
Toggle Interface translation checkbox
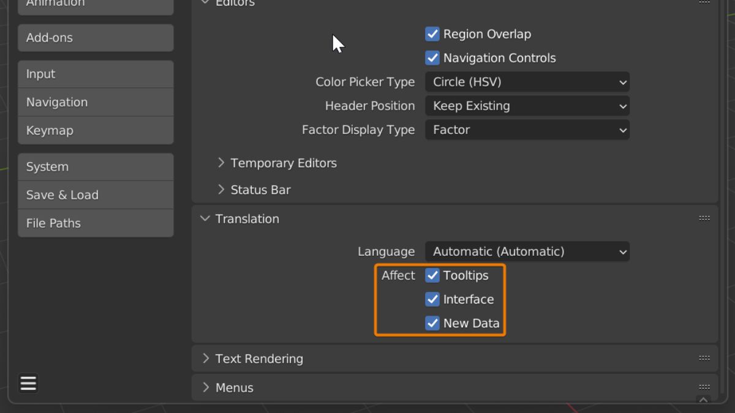[x=432, y=299]
